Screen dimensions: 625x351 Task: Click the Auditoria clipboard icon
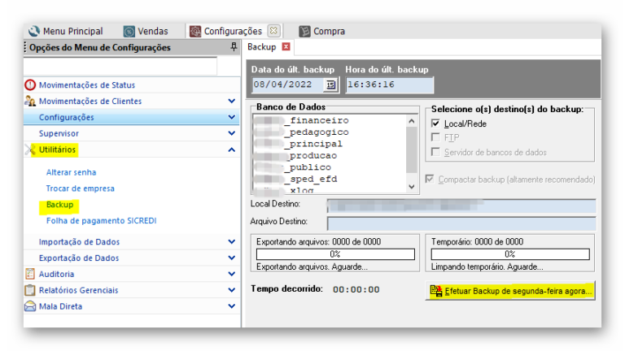point(30,274)
